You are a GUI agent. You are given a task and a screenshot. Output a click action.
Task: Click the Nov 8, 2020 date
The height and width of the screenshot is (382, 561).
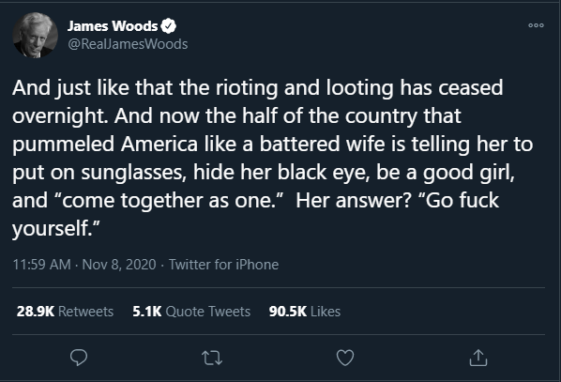click(119, 265)
